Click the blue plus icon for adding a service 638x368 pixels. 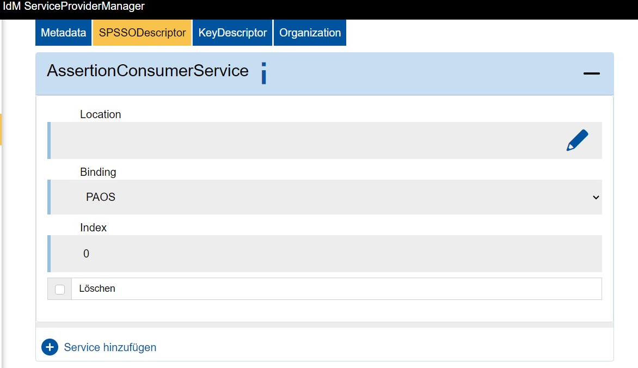[x=50, y=347]
